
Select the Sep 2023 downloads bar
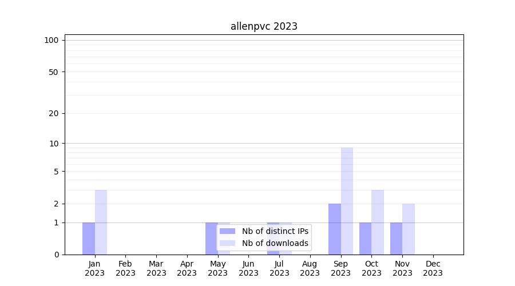point(347,201)
